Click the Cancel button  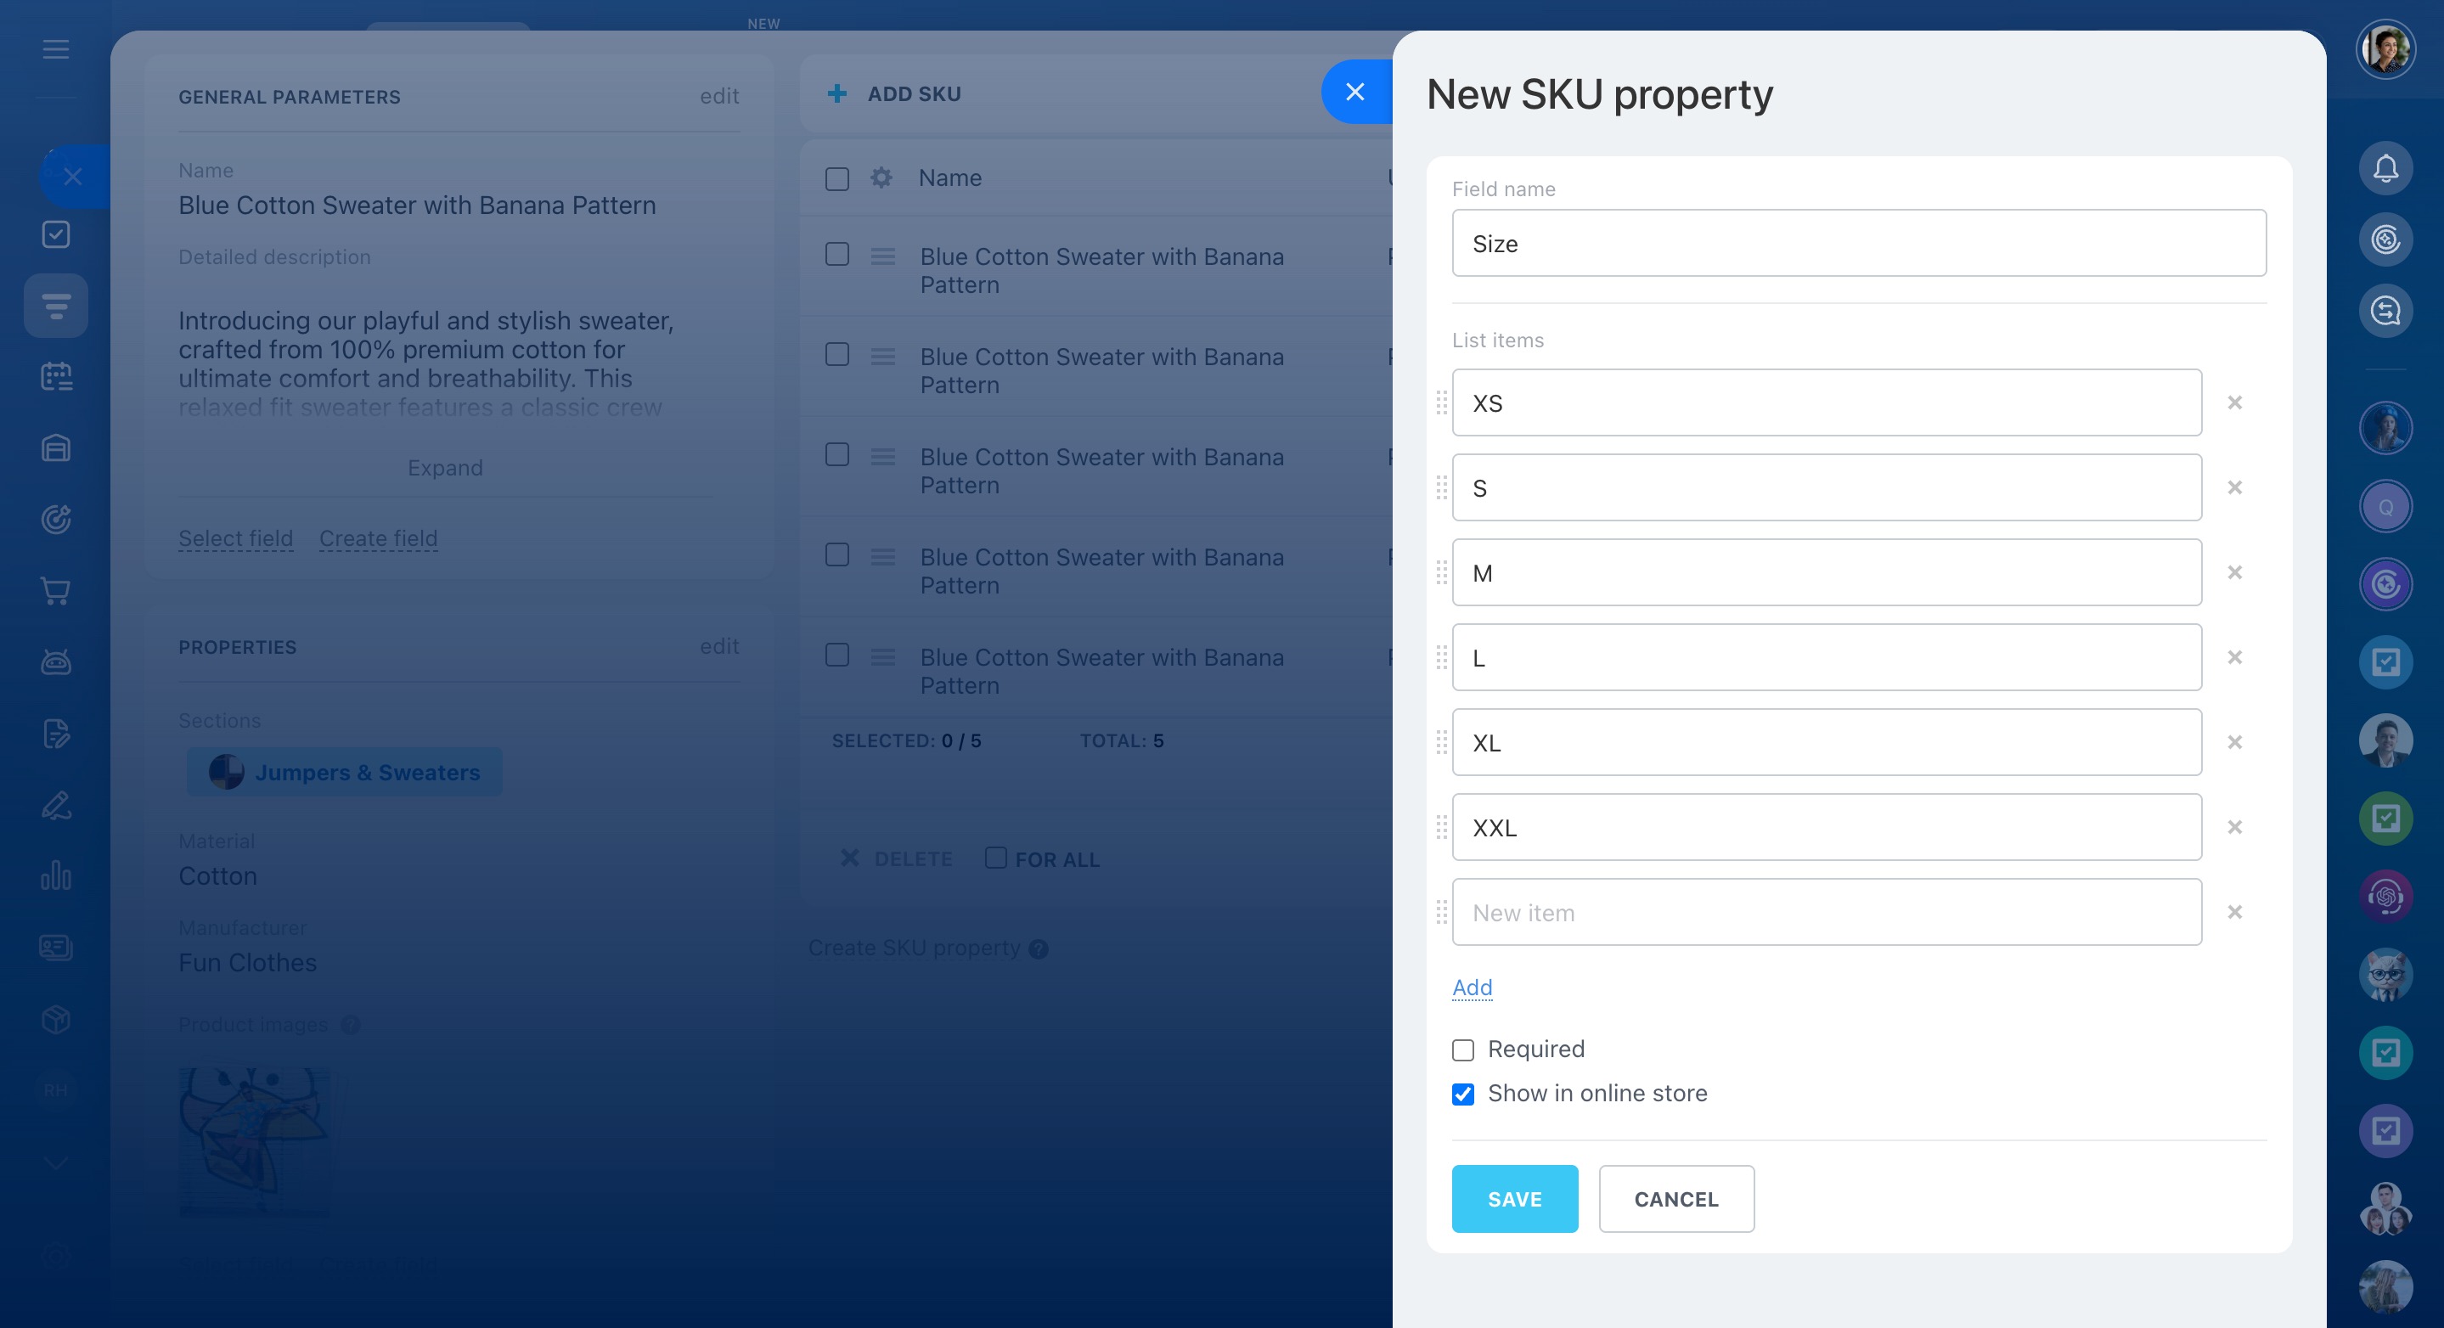(1675, 1199)
